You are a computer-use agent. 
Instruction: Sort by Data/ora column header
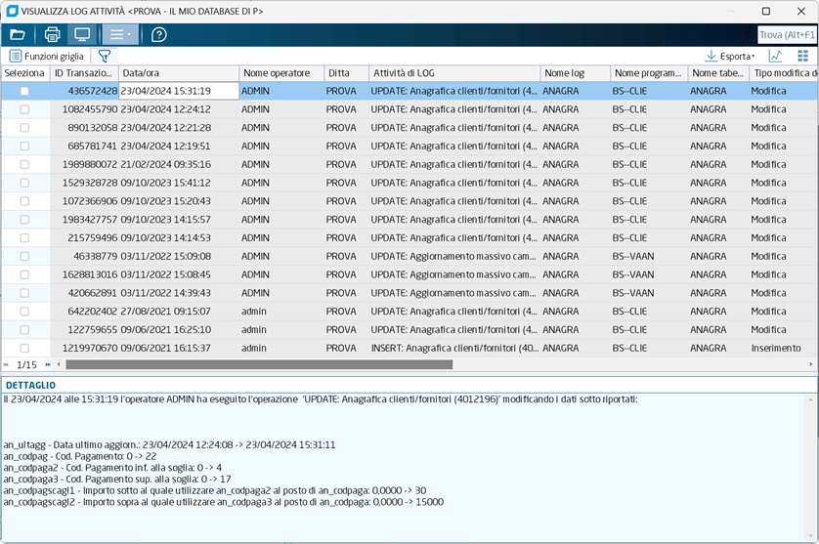tap(179, 73)
